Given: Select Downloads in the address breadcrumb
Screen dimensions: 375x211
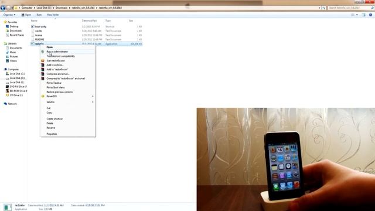Looking at the screenshot, I should coord(62,8).
